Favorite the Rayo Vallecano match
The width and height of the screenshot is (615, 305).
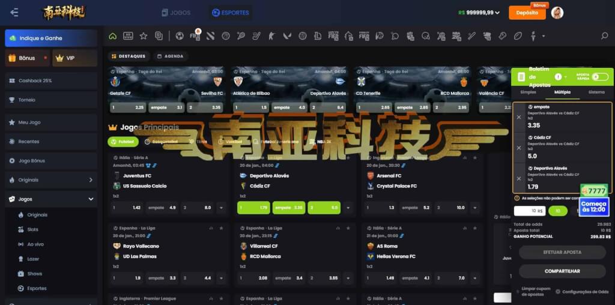(222, 228)
